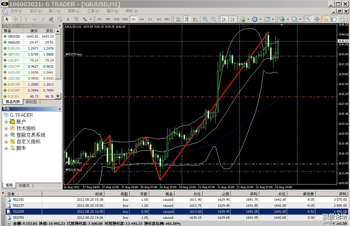Switch to the 即时图 tab

click(31, 102)
